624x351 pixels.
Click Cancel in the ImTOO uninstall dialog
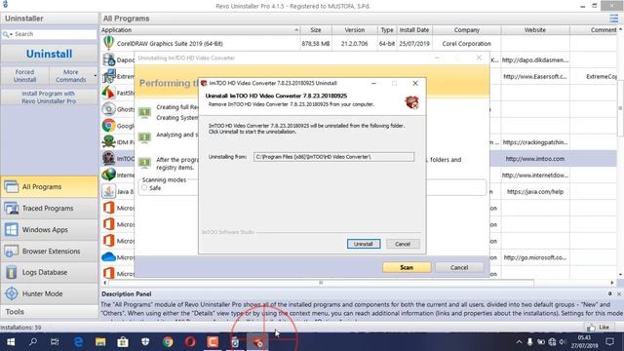click(403, 244)
